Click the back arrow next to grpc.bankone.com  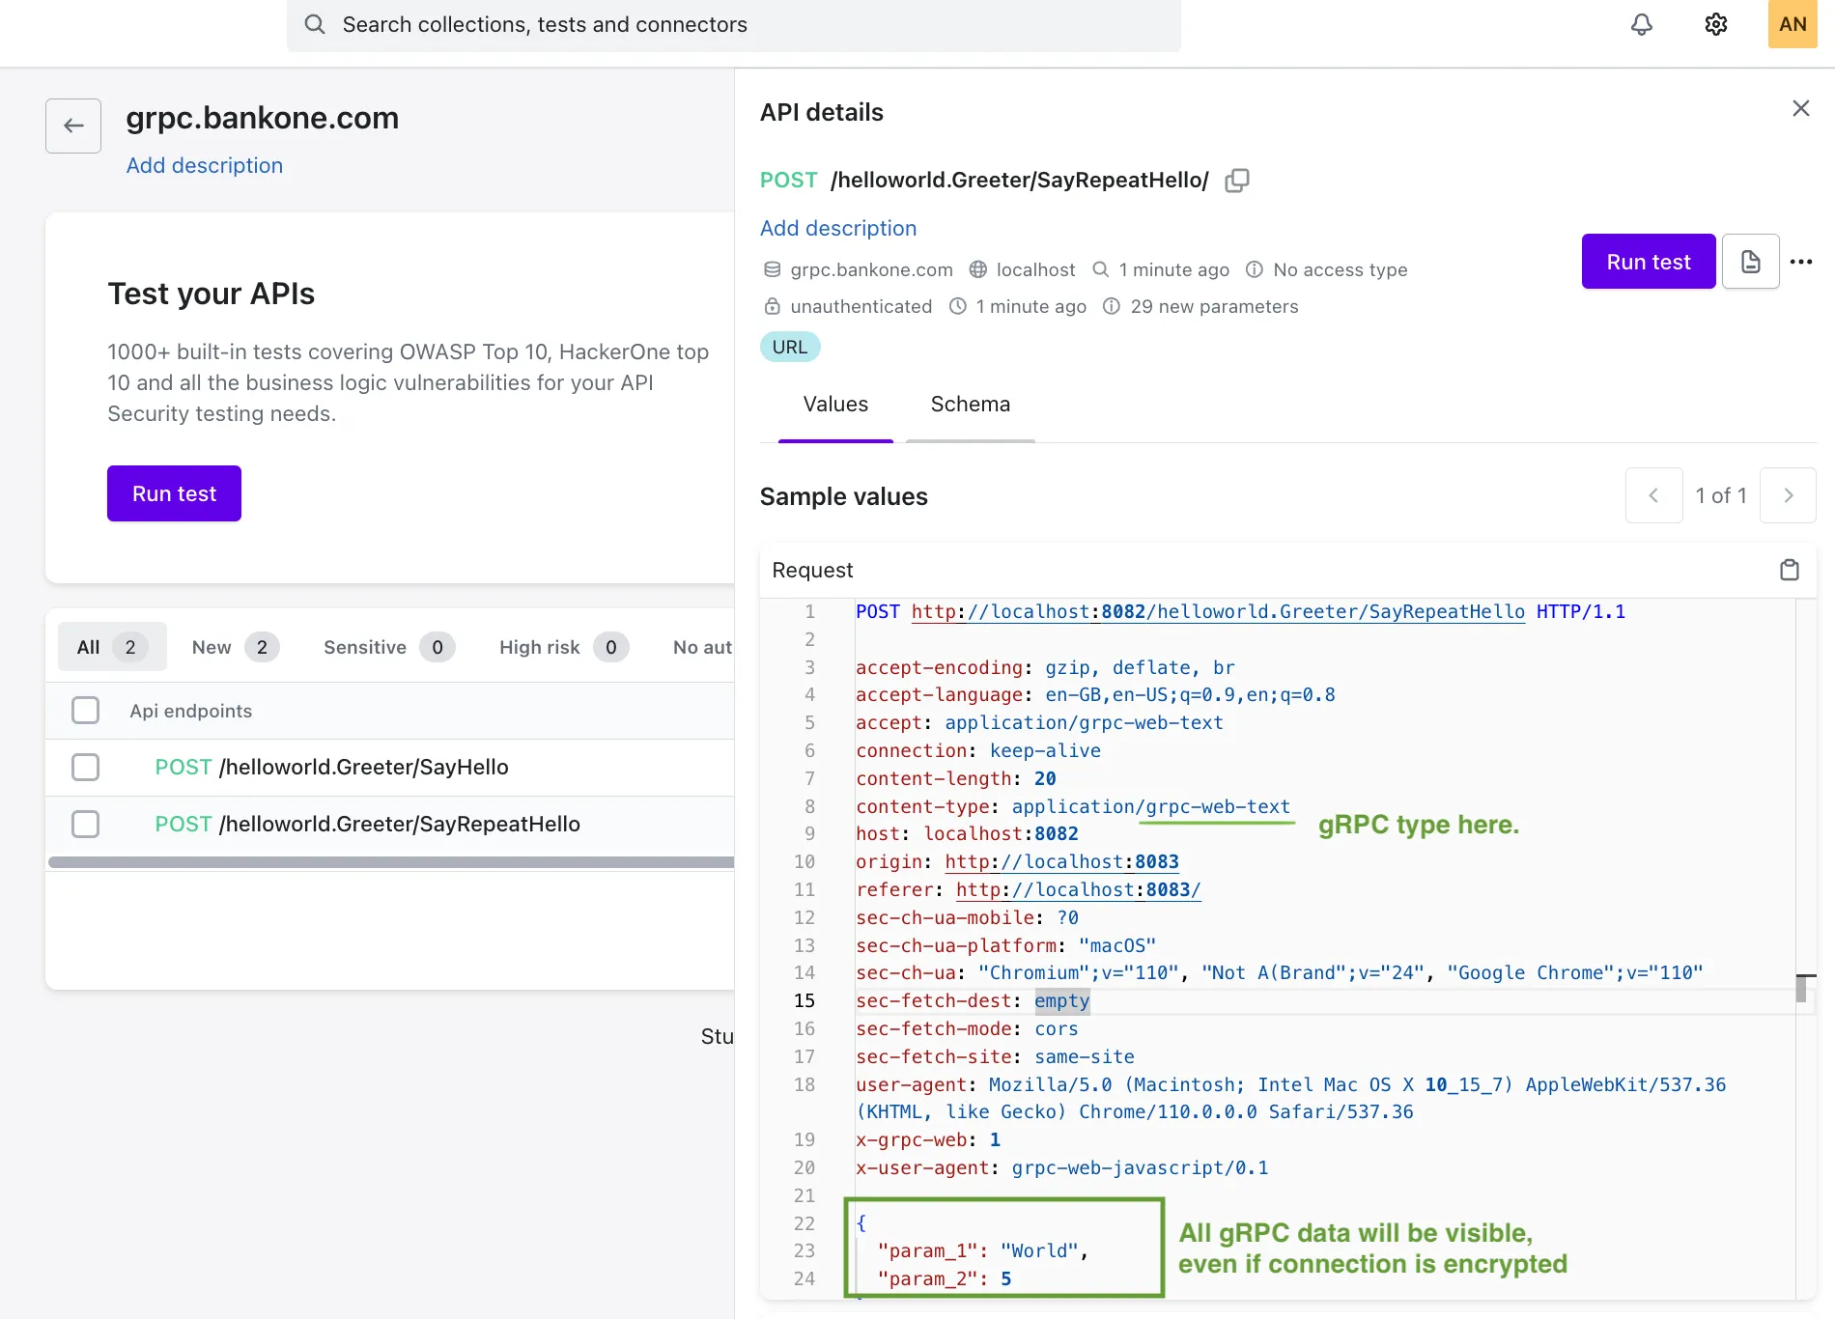point(73,126)
